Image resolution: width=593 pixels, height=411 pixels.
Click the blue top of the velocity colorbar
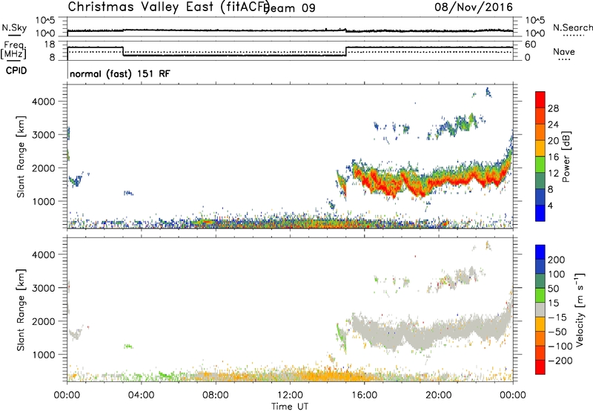pos(540,252)
